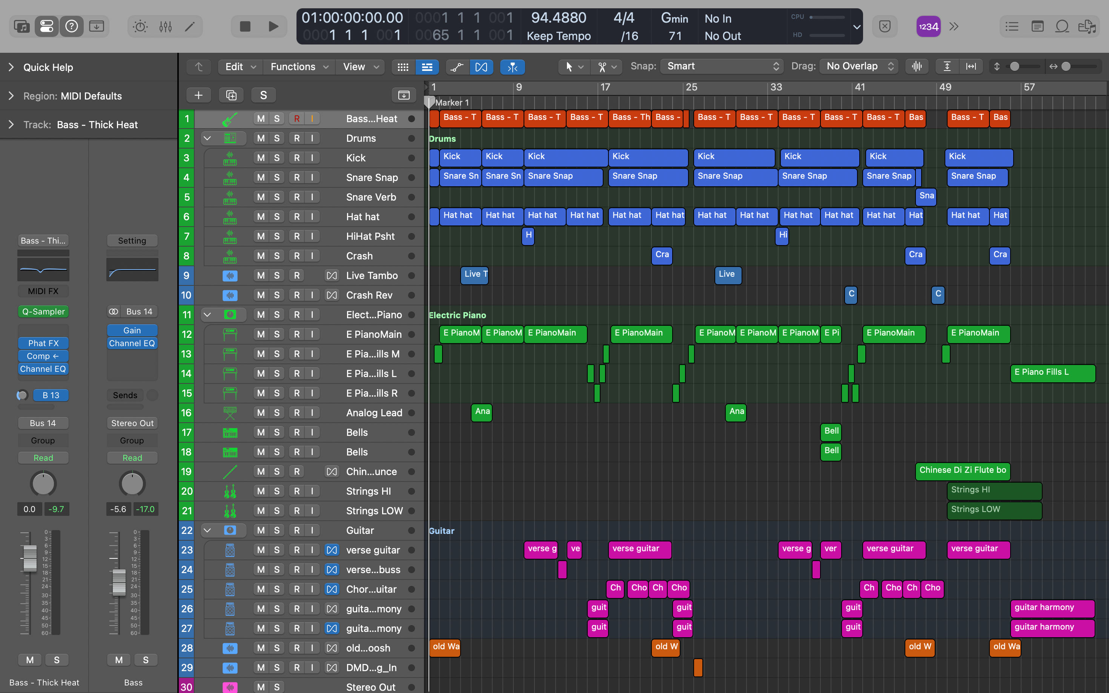Click the Q-Sampler instrument slot
This screenshot has width=1109, height=693.
point(43,312)
